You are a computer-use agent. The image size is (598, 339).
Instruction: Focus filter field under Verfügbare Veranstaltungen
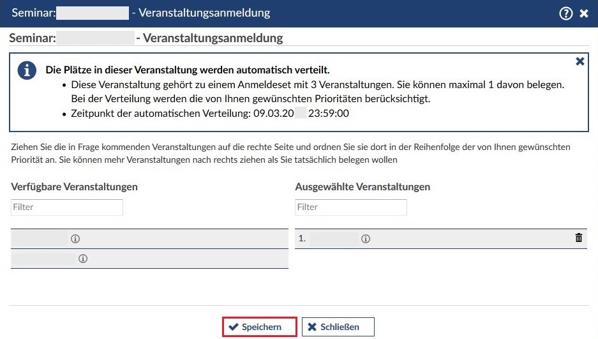pyautogui.click(x=67, y=207)
